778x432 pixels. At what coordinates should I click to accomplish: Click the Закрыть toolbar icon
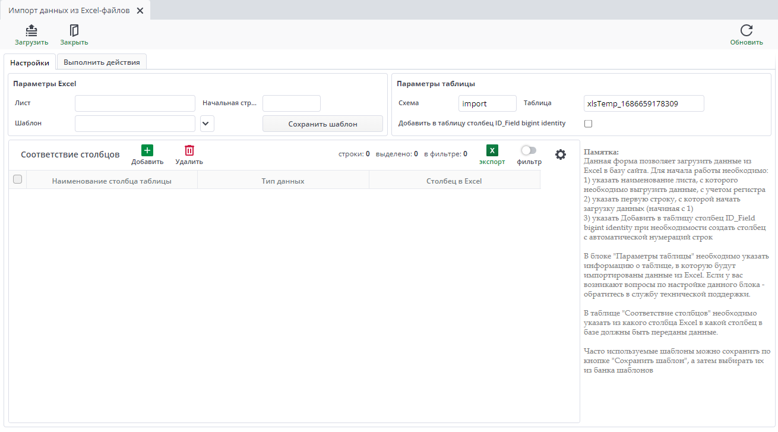(74, 30)
